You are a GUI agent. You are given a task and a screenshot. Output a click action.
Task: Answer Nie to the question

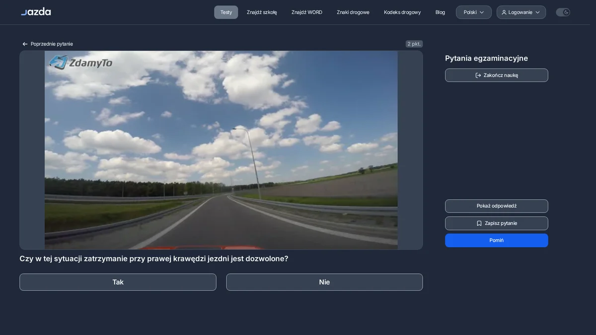324,282
